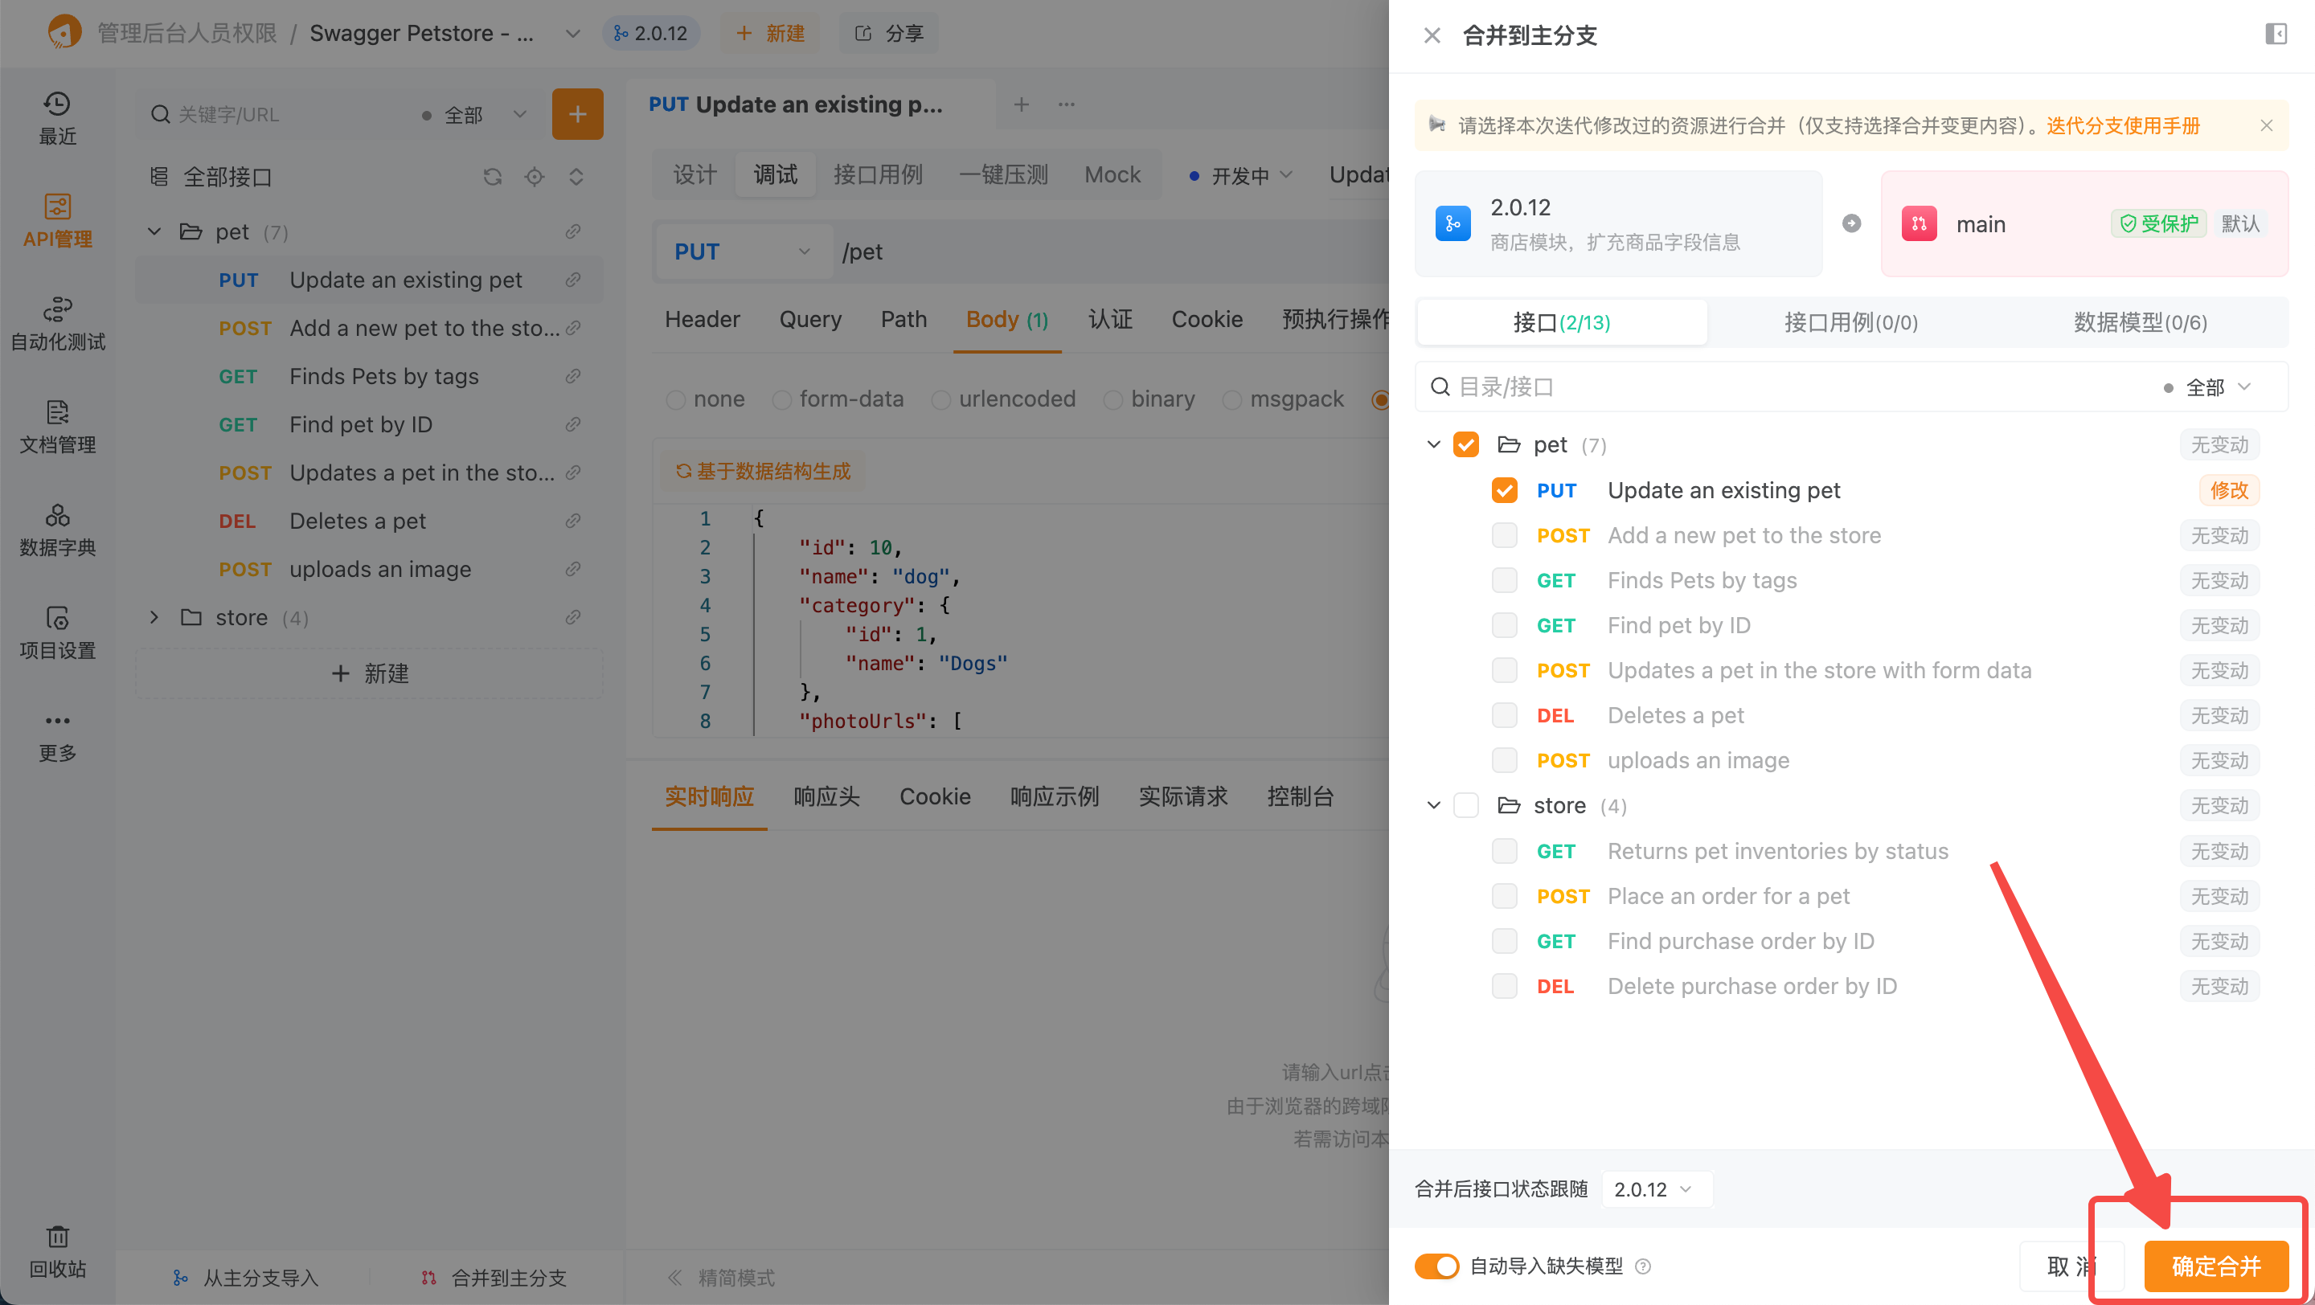Viewport: 2315px width, 1305px height.
Task: Open the 迭代分支使用手册 link
Action: tap(2123, 125)
